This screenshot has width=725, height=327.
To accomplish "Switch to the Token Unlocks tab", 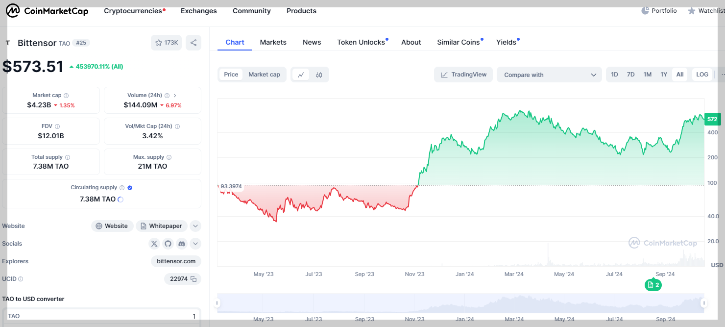I will point(362,42).
